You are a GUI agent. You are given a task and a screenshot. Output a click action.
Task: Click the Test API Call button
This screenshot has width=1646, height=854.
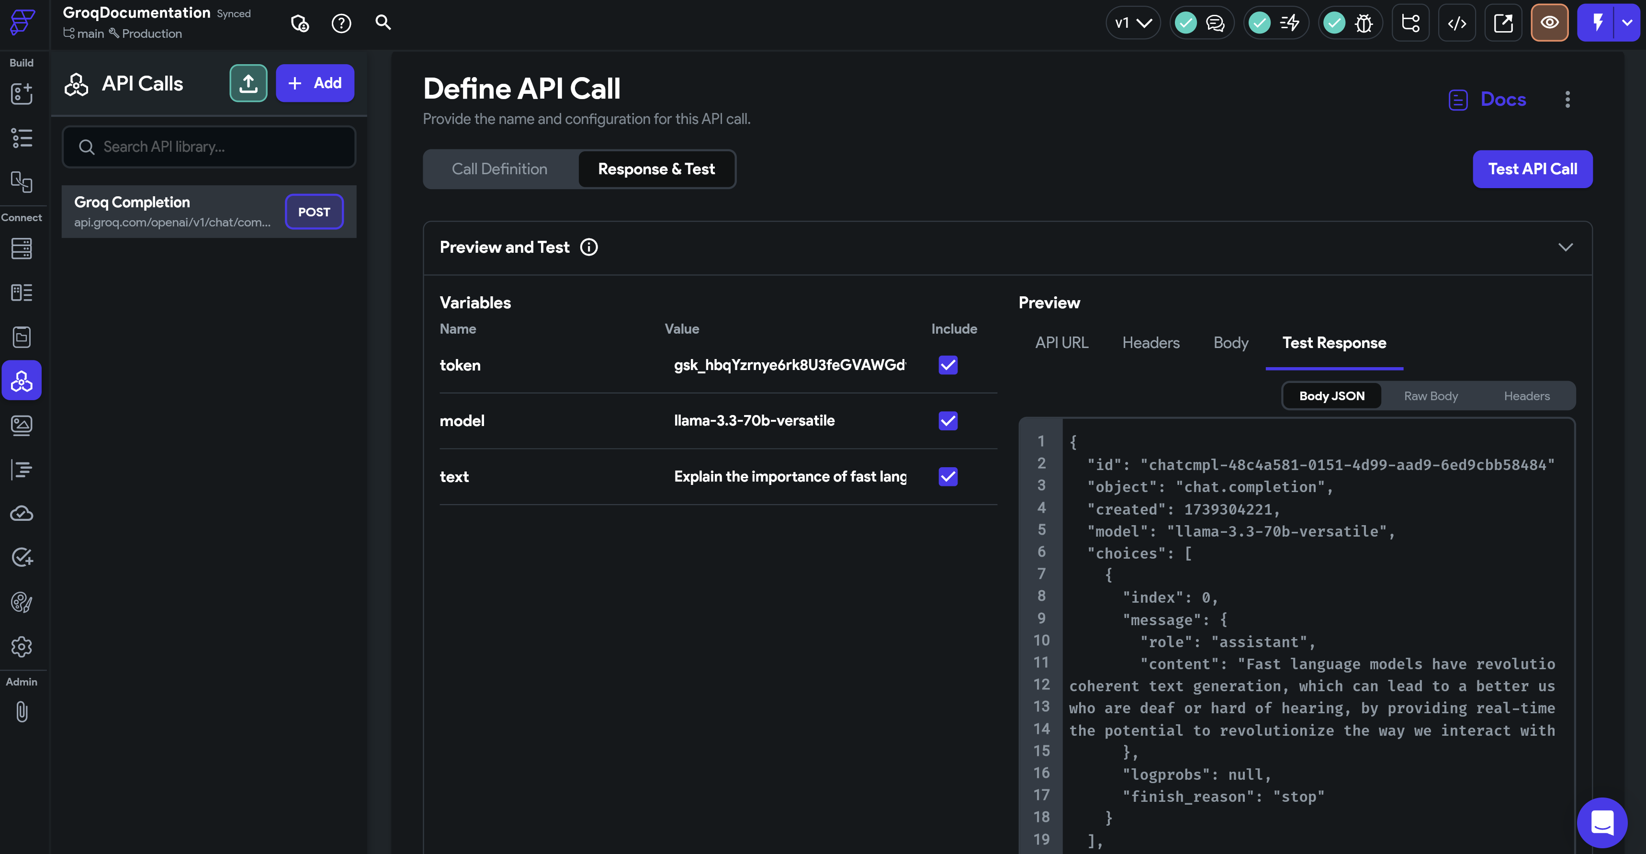(x=1532, y=169)
